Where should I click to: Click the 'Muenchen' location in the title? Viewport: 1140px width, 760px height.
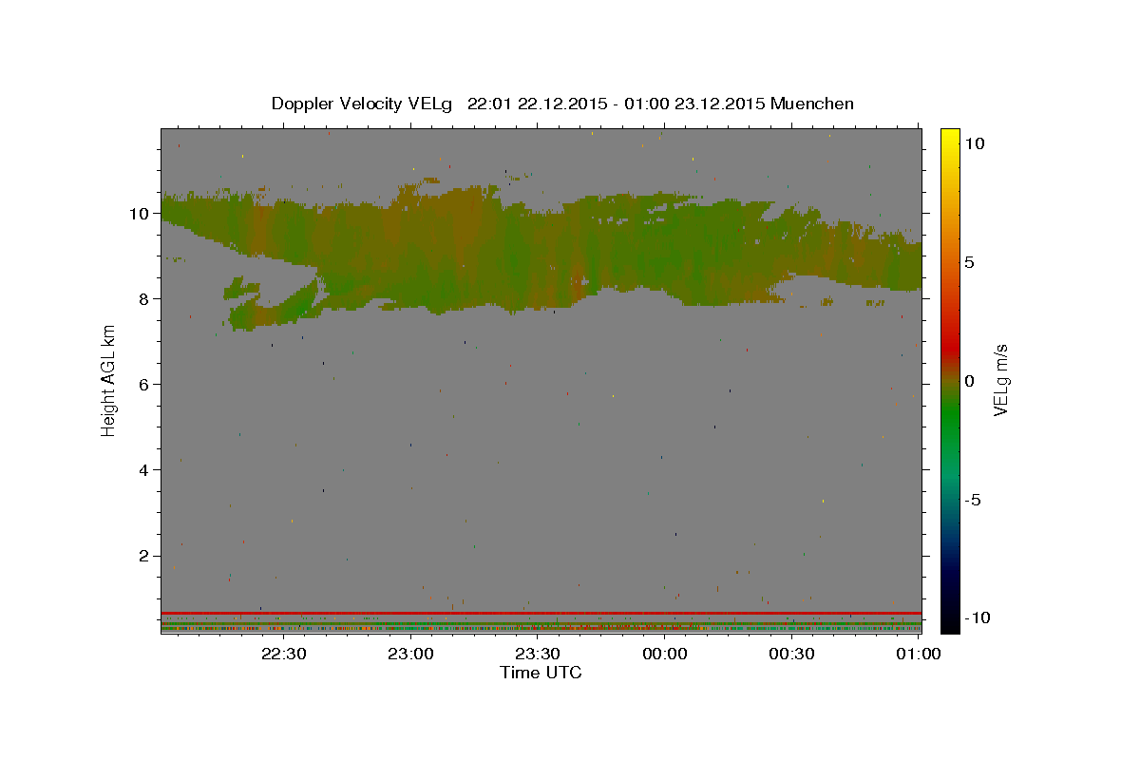[x=812, y=104]
